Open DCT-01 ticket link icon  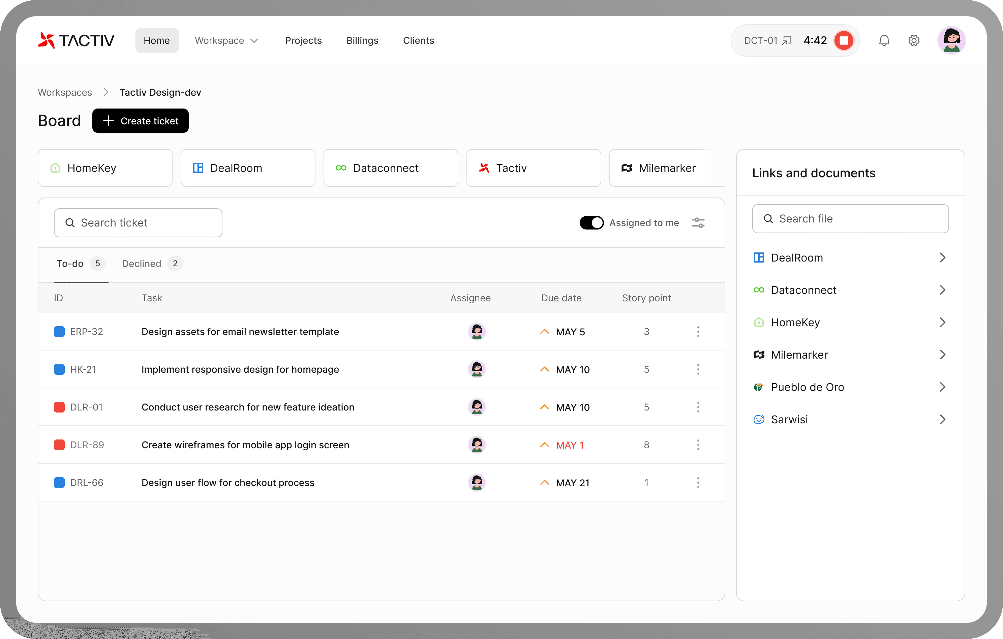787,40
